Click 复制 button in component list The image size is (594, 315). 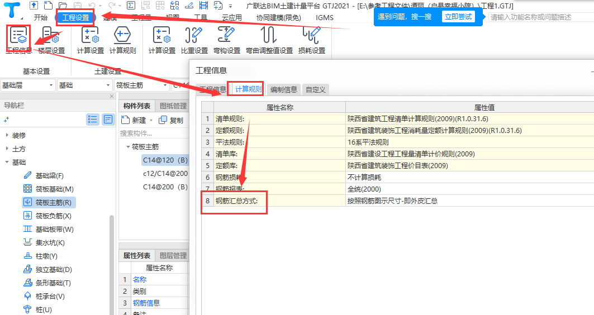click(x=171, y=120)
